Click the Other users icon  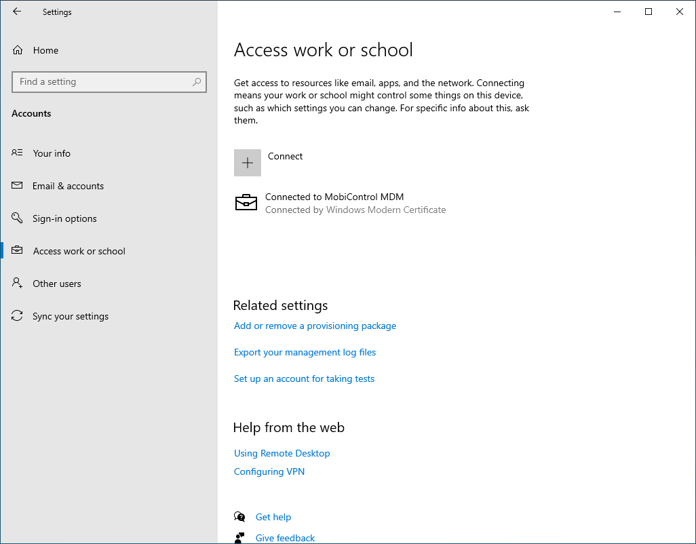pos(17,284)
